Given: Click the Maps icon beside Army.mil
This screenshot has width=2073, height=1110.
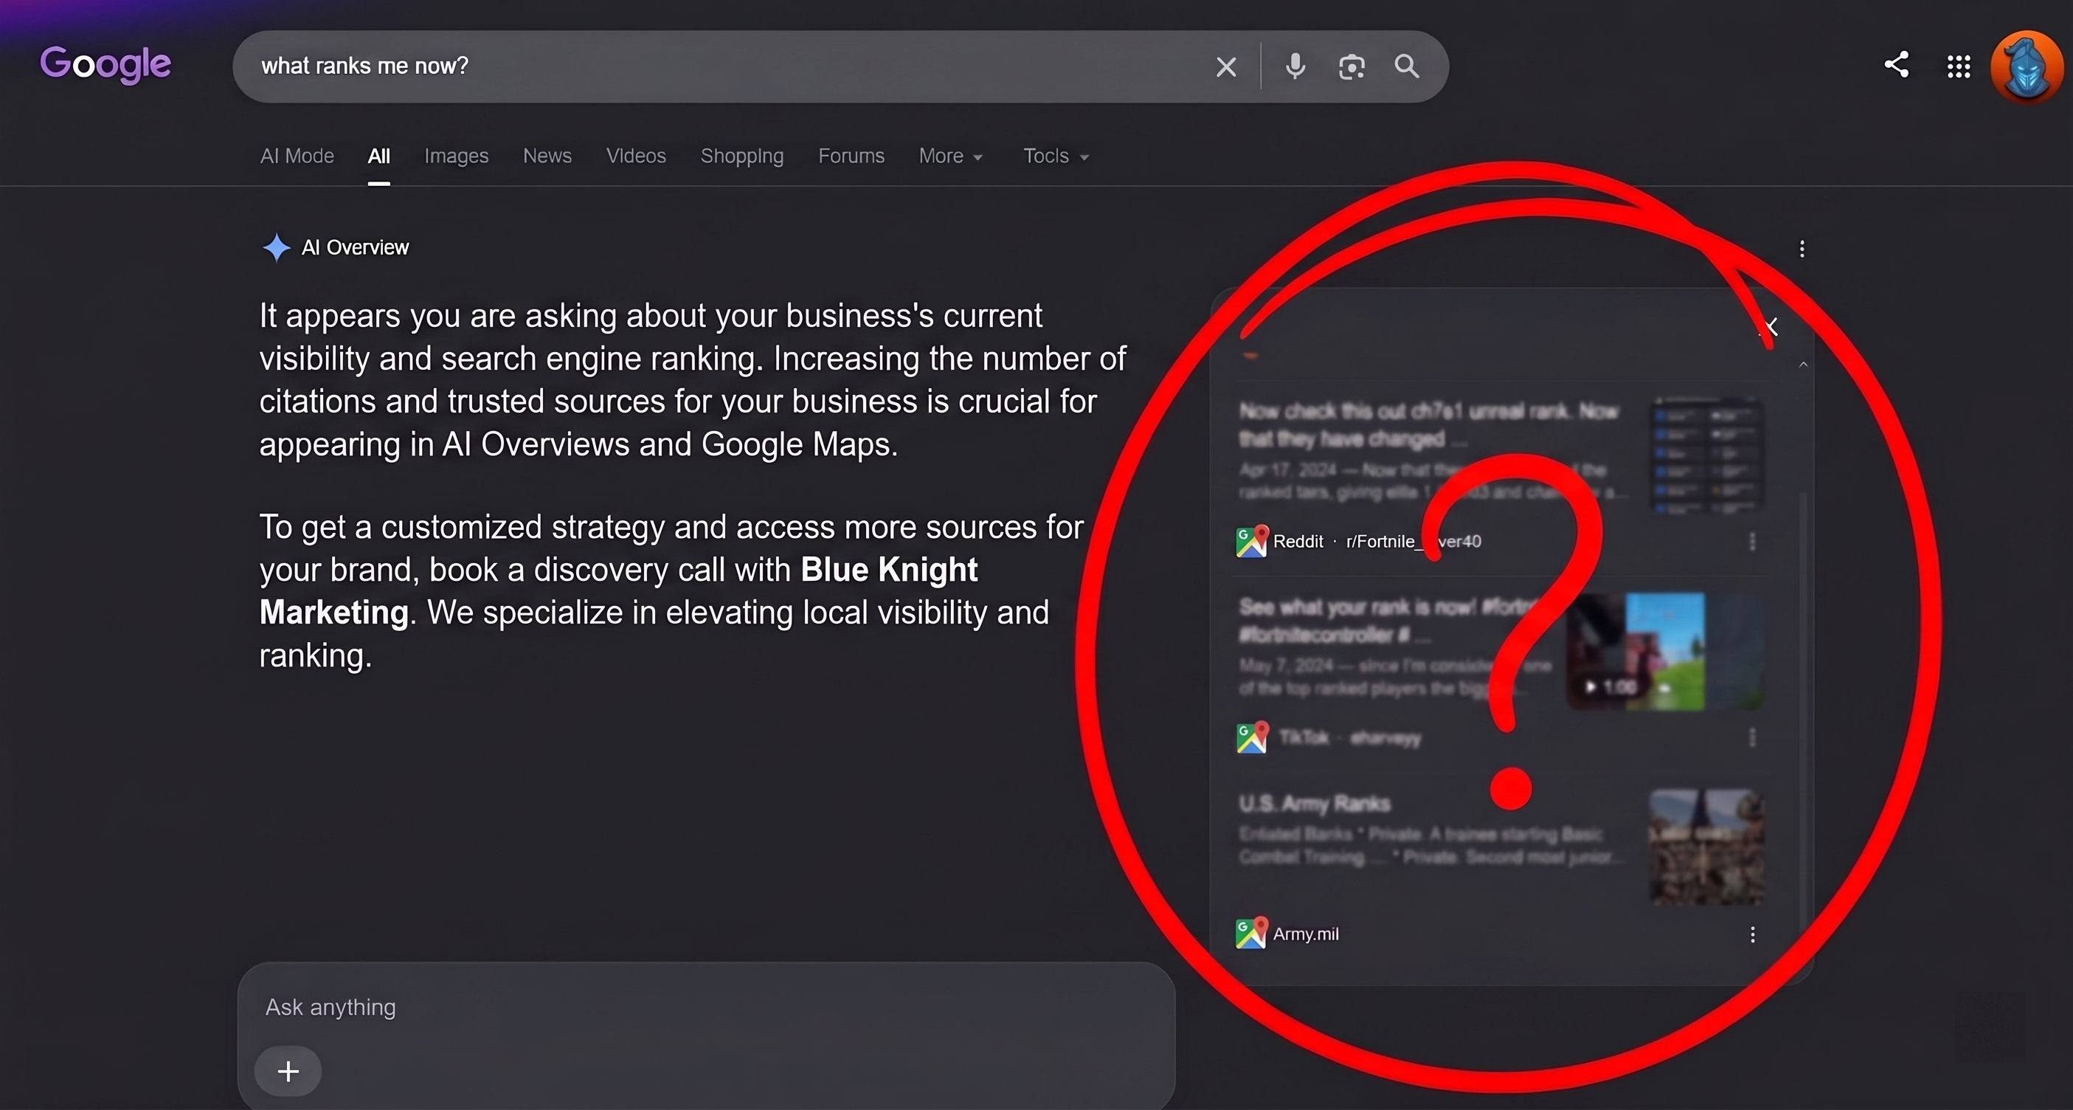Looking at the screenshot, I should 1251,934.
